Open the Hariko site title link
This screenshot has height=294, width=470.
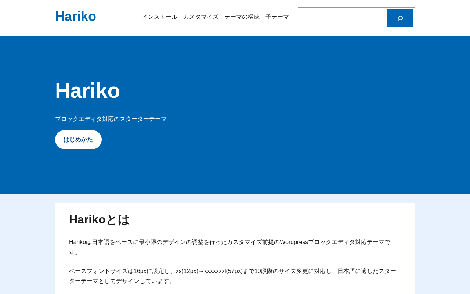tap(76, 17)
